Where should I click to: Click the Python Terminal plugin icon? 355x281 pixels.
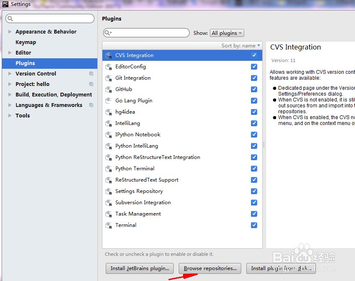pos(108,168)
